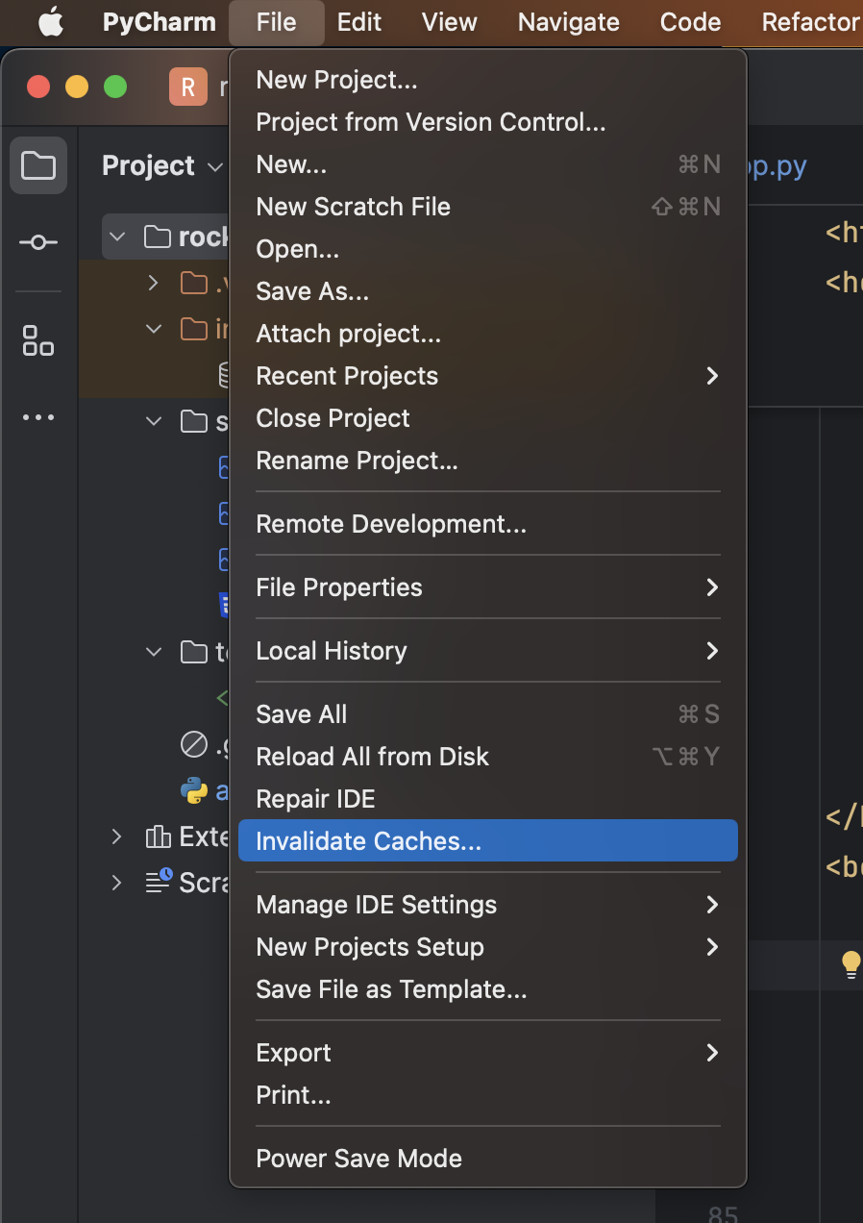Toggle Power Save Mode
Viewport: 863px width, 1223px height.
[x=358, y=1159]
